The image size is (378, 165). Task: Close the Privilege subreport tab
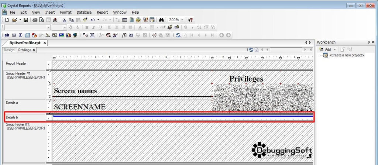[x=34, y=50]
